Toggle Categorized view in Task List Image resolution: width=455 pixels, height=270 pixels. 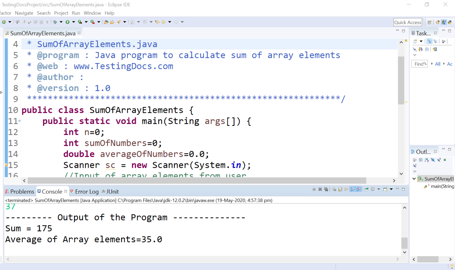(x=429, y=41)
